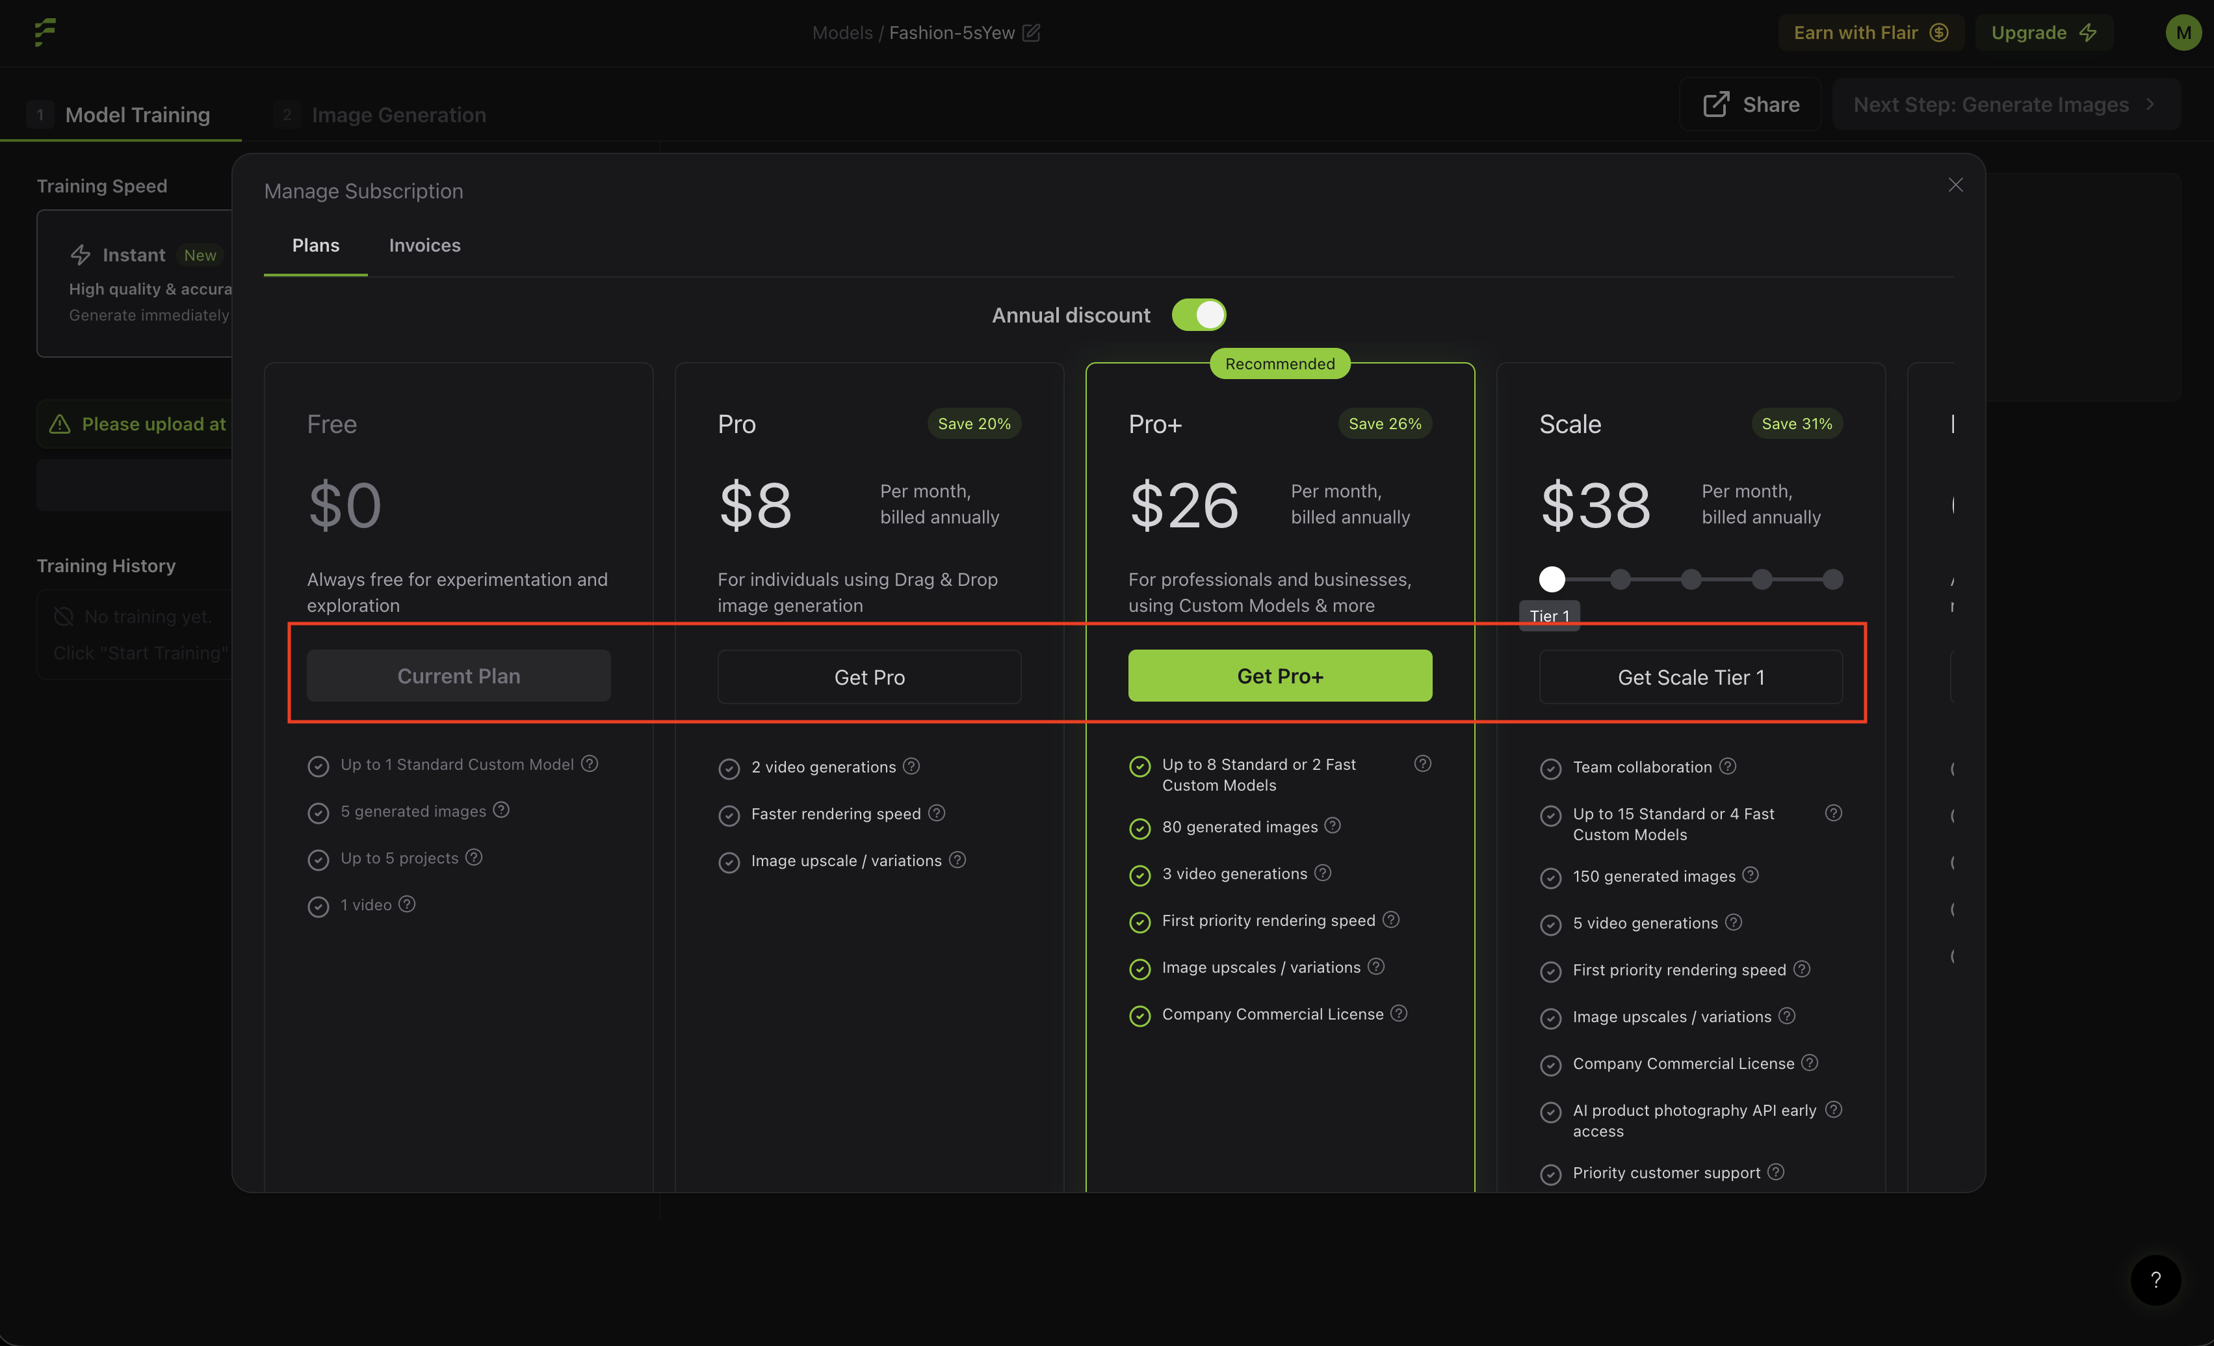
Task: Click info icon next to Faster rendering speed
Action: click(936, 813)
